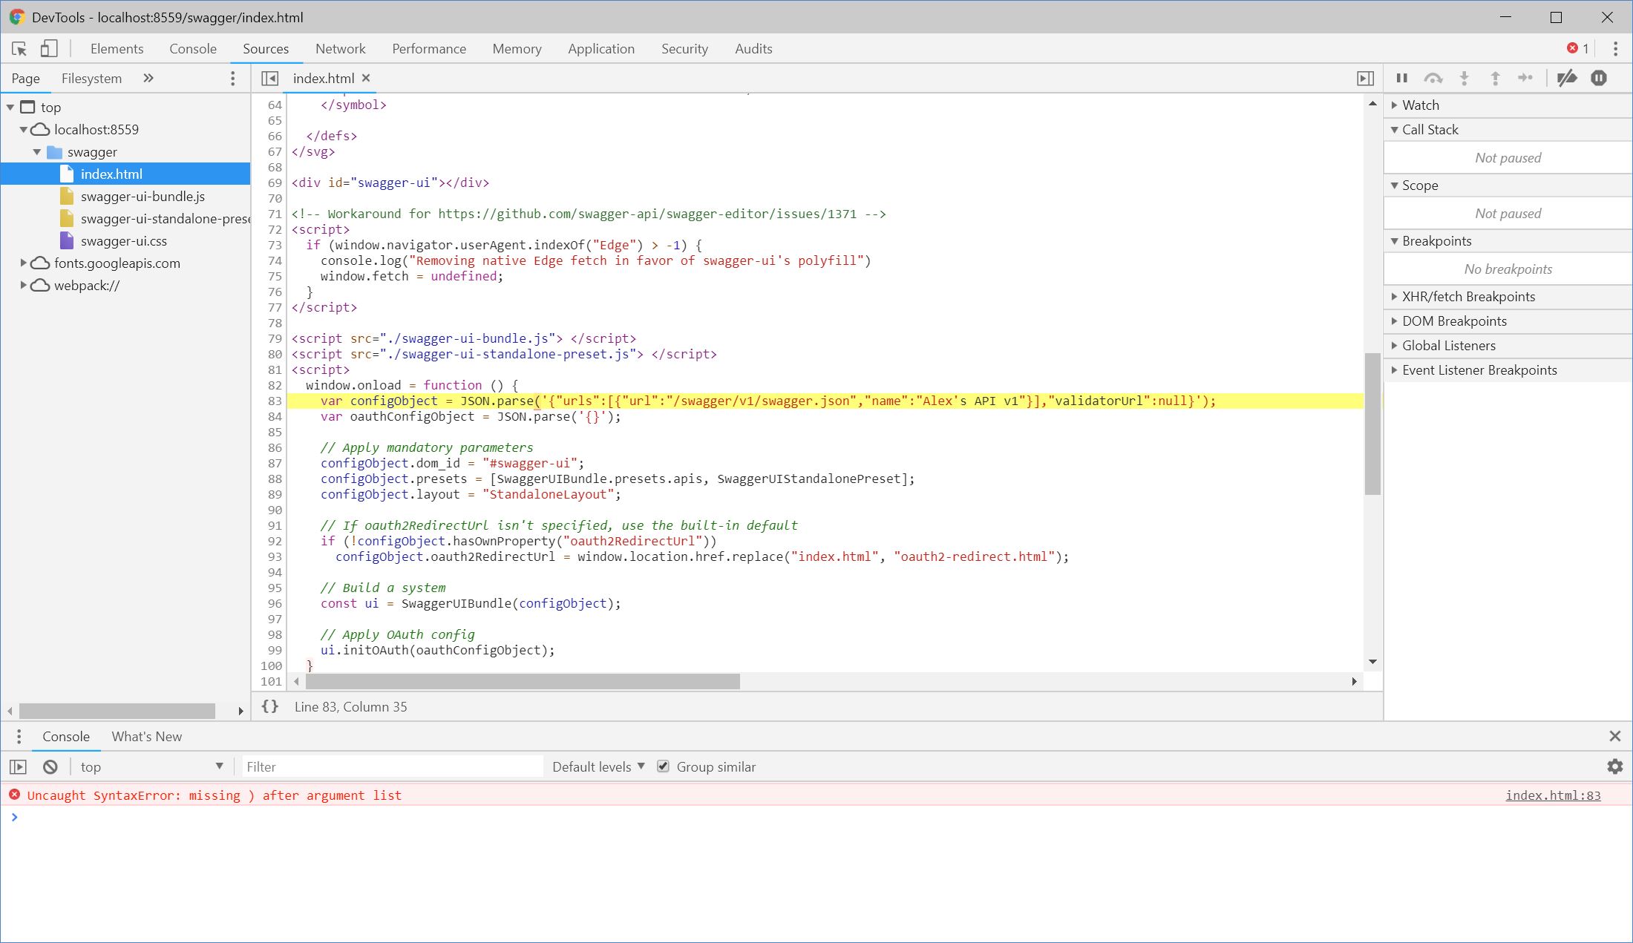1633x943 pixels.
Task: Close the console drawer
Action: coord(1615,736)
